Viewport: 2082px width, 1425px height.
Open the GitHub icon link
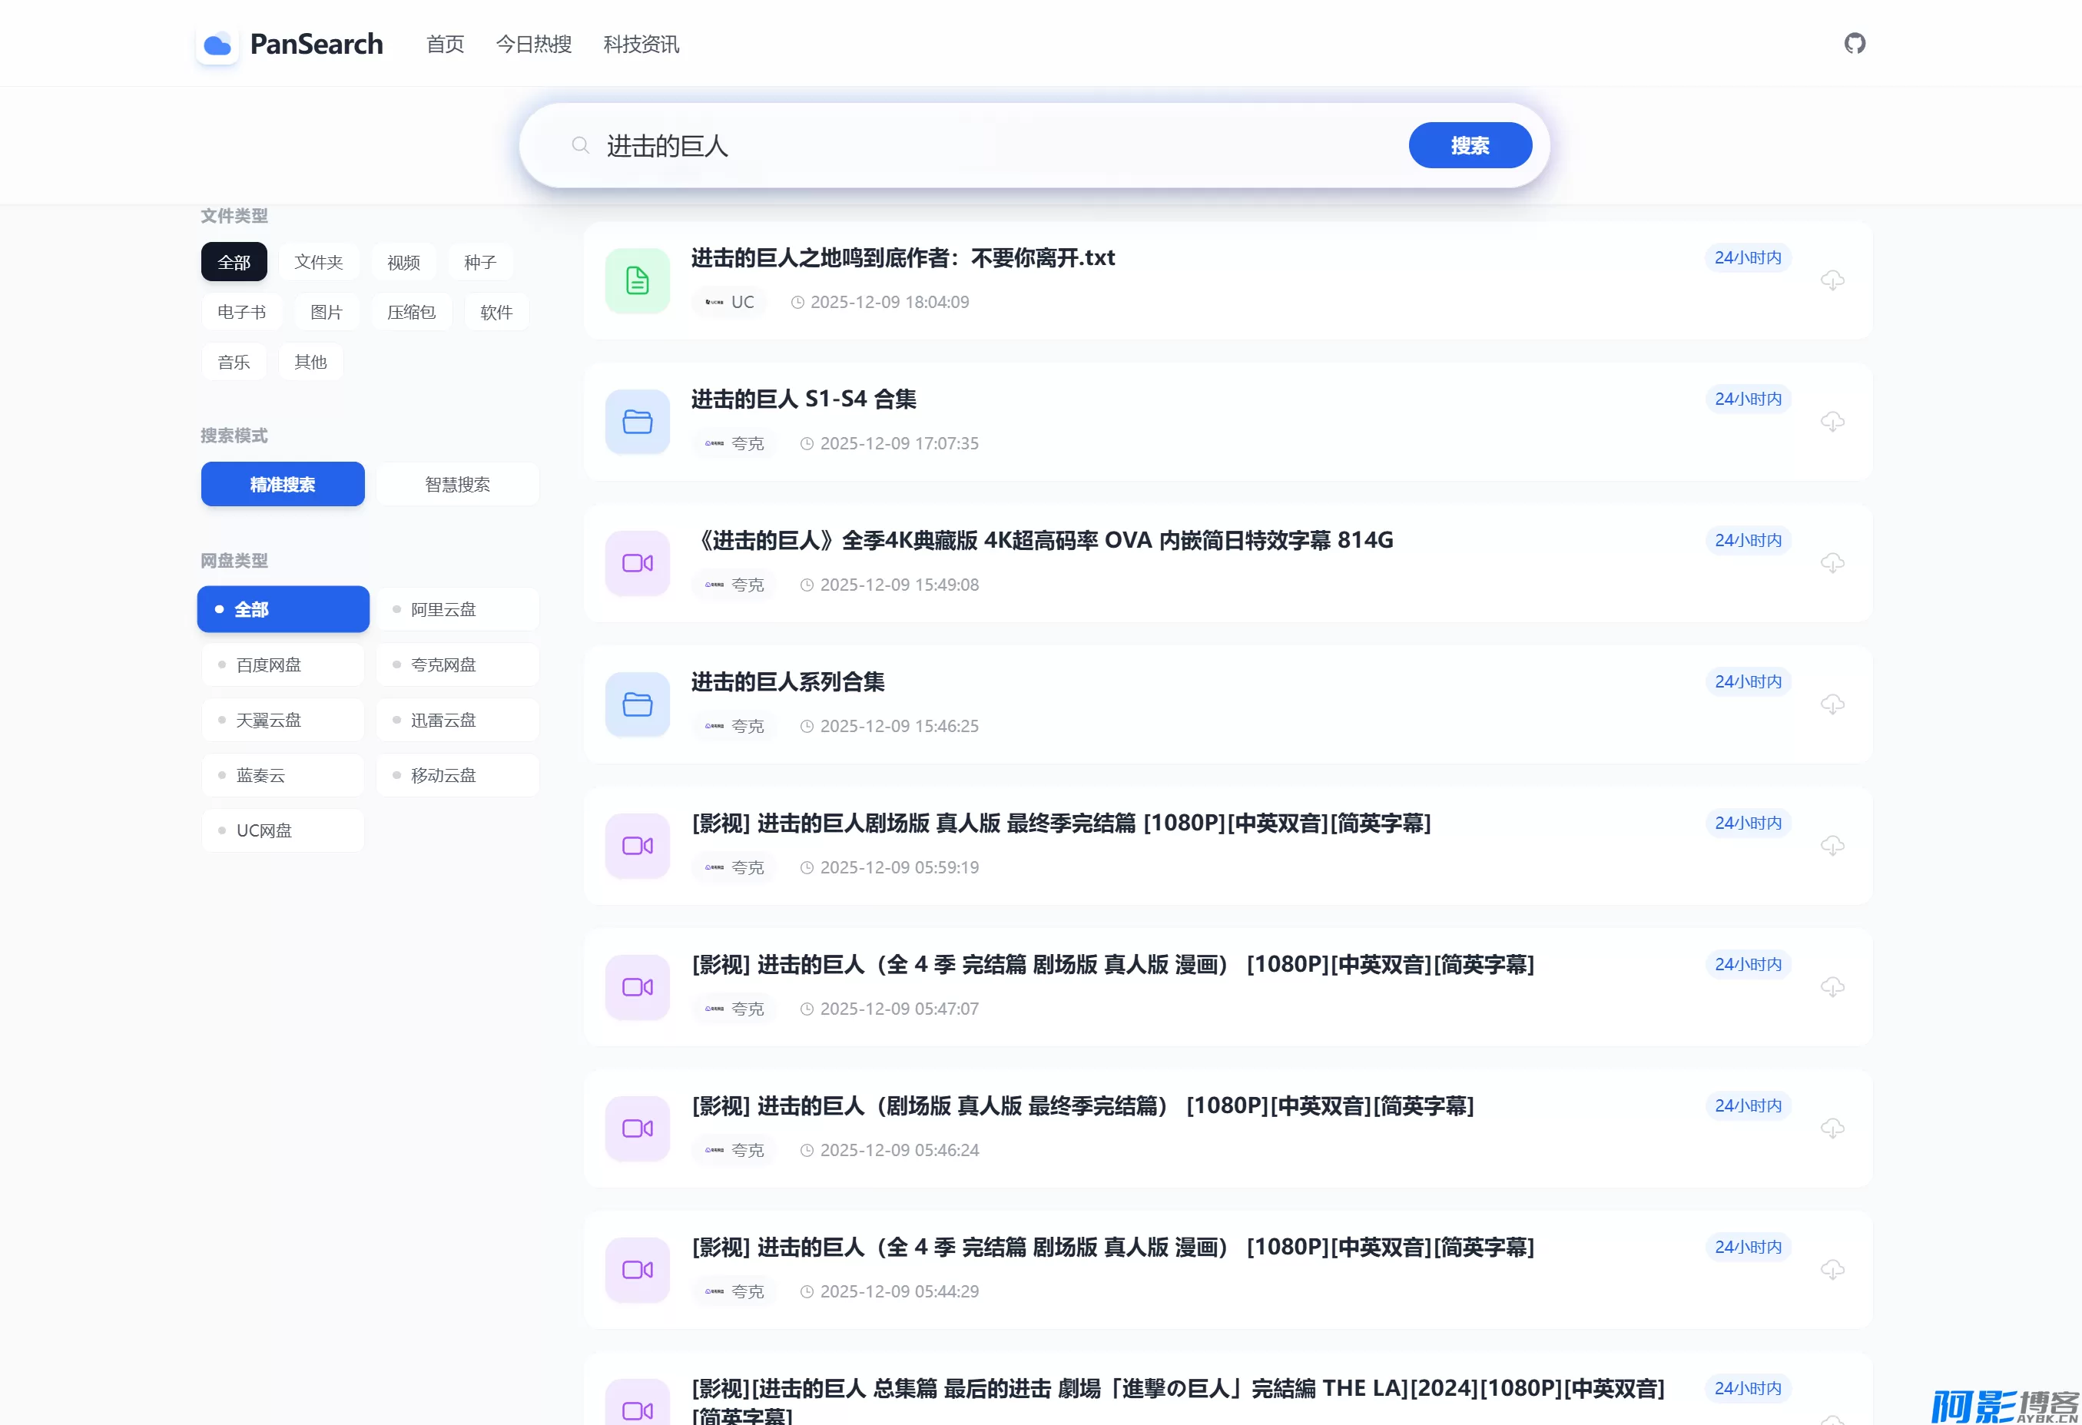[1855, 43]
